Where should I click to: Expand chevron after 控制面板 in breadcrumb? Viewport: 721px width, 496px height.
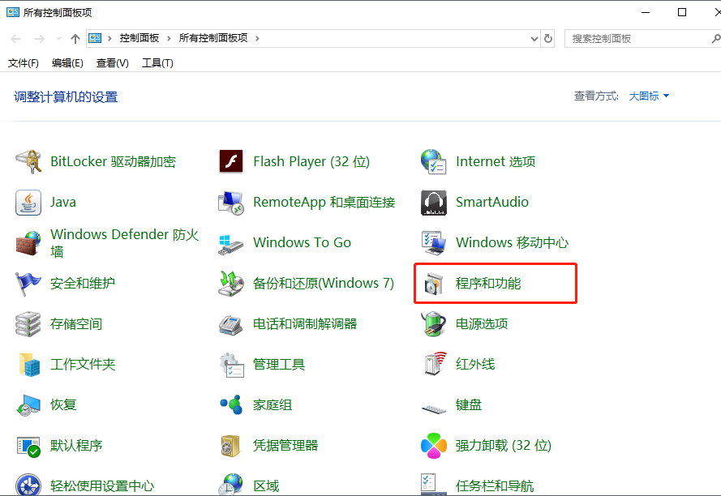point(169,39)
